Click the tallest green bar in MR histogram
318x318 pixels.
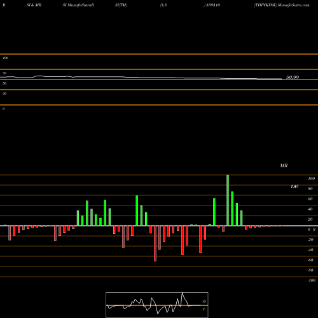[x=228, y=200]
